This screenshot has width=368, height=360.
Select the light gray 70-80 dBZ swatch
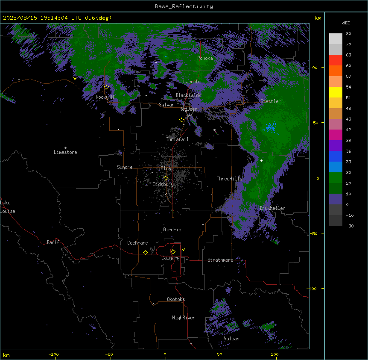(x=336, y=39)
